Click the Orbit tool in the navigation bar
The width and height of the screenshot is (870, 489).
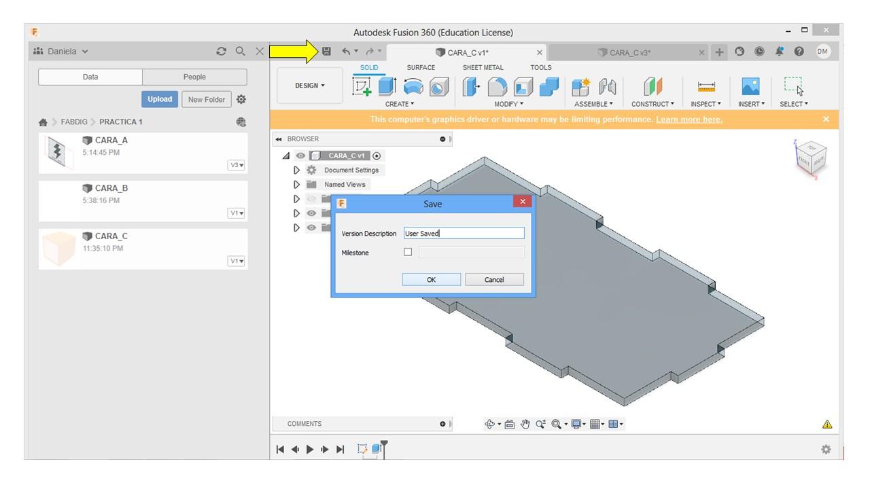490,424
